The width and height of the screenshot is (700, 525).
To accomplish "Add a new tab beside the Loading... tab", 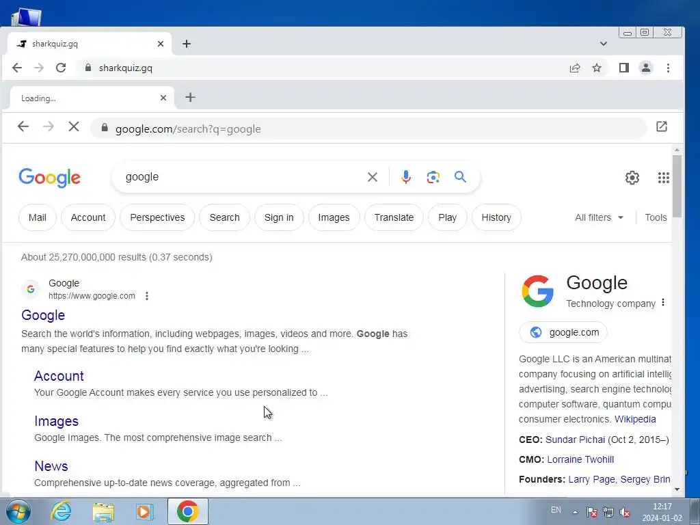I will 190,97.
